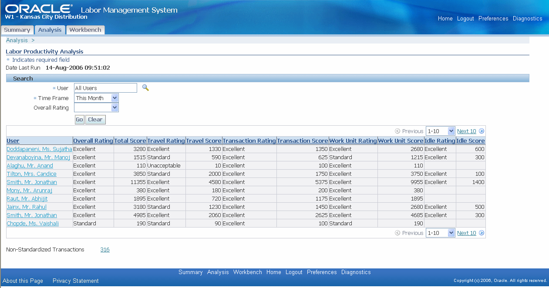Viewport: 549px width, 288px height.
Task: Click the footer Workbench link
Action: (248, 272)
